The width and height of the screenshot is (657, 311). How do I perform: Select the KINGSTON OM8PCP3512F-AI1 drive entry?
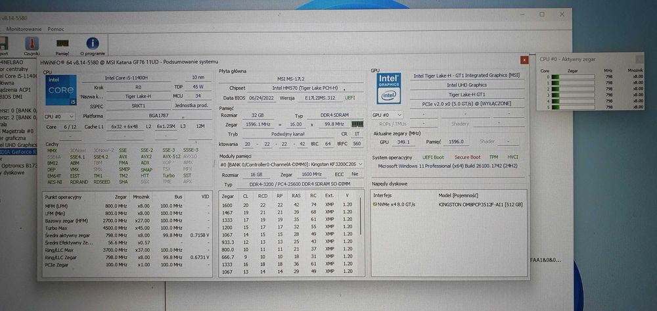[x=480, y=204]
